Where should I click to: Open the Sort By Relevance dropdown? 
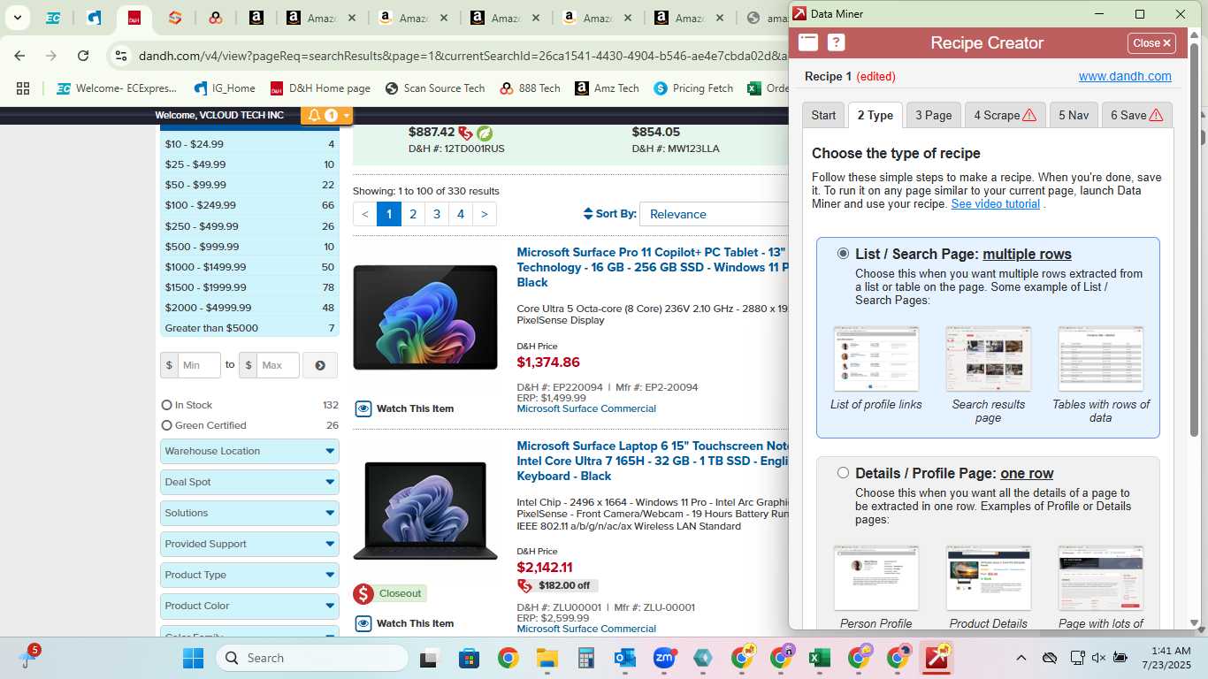[715, 214]
